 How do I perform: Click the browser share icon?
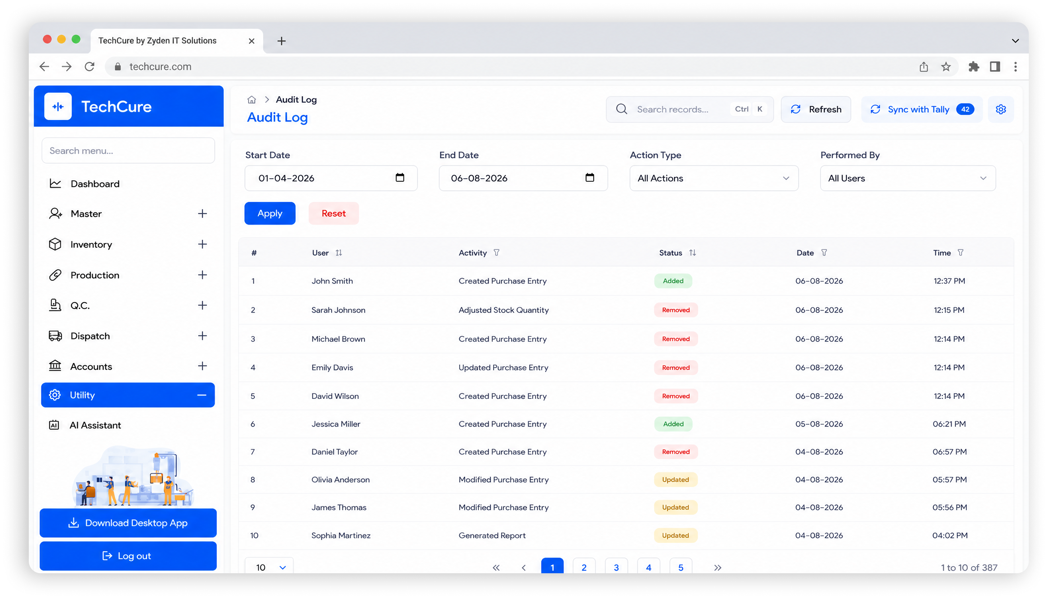tap(924, 66)
